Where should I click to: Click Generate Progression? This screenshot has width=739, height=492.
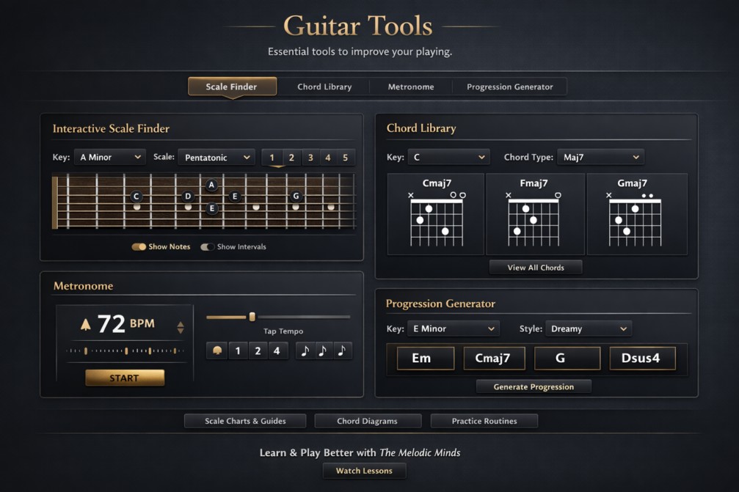pyautogui.click(x=534, y=386)
